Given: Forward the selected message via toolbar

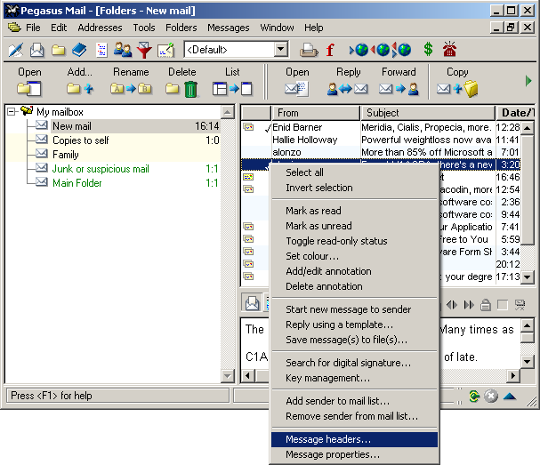Looking at the screenshot, I should point(398,88).
